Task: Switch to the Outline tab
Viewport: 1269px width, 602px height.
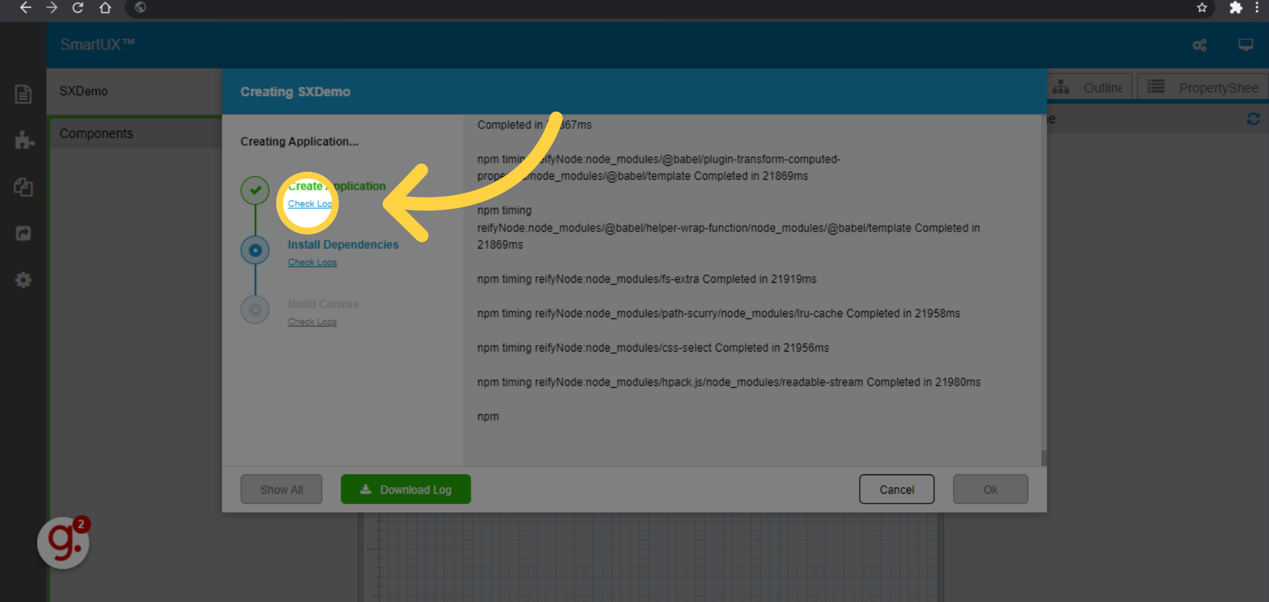Action: [x=1089, y=88]
